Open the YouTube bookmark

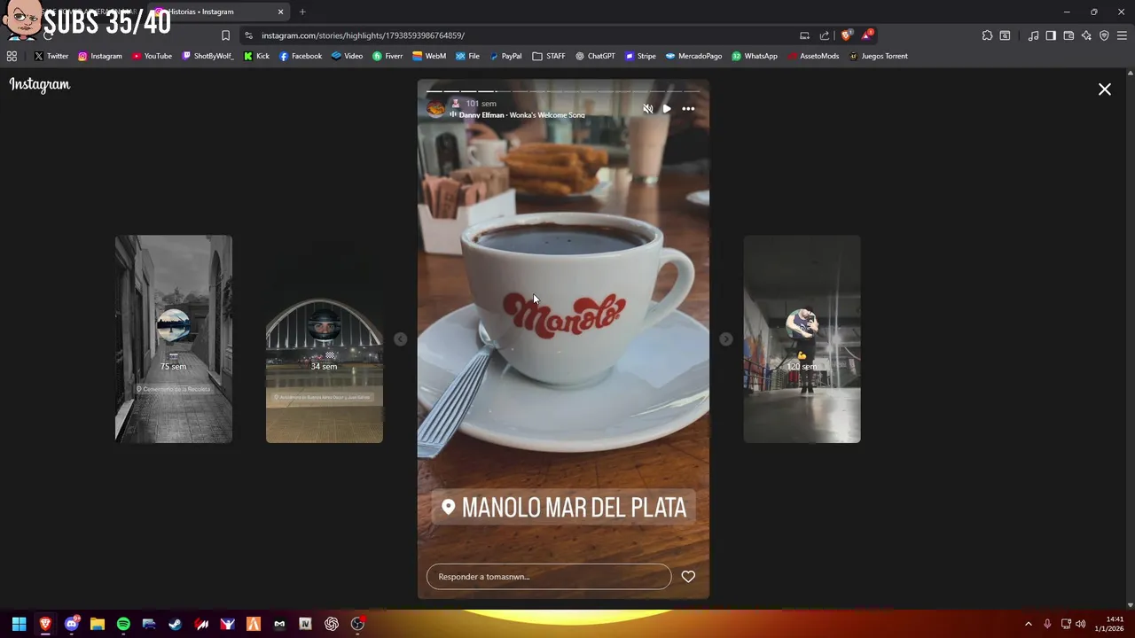click(x=152, y=56)
